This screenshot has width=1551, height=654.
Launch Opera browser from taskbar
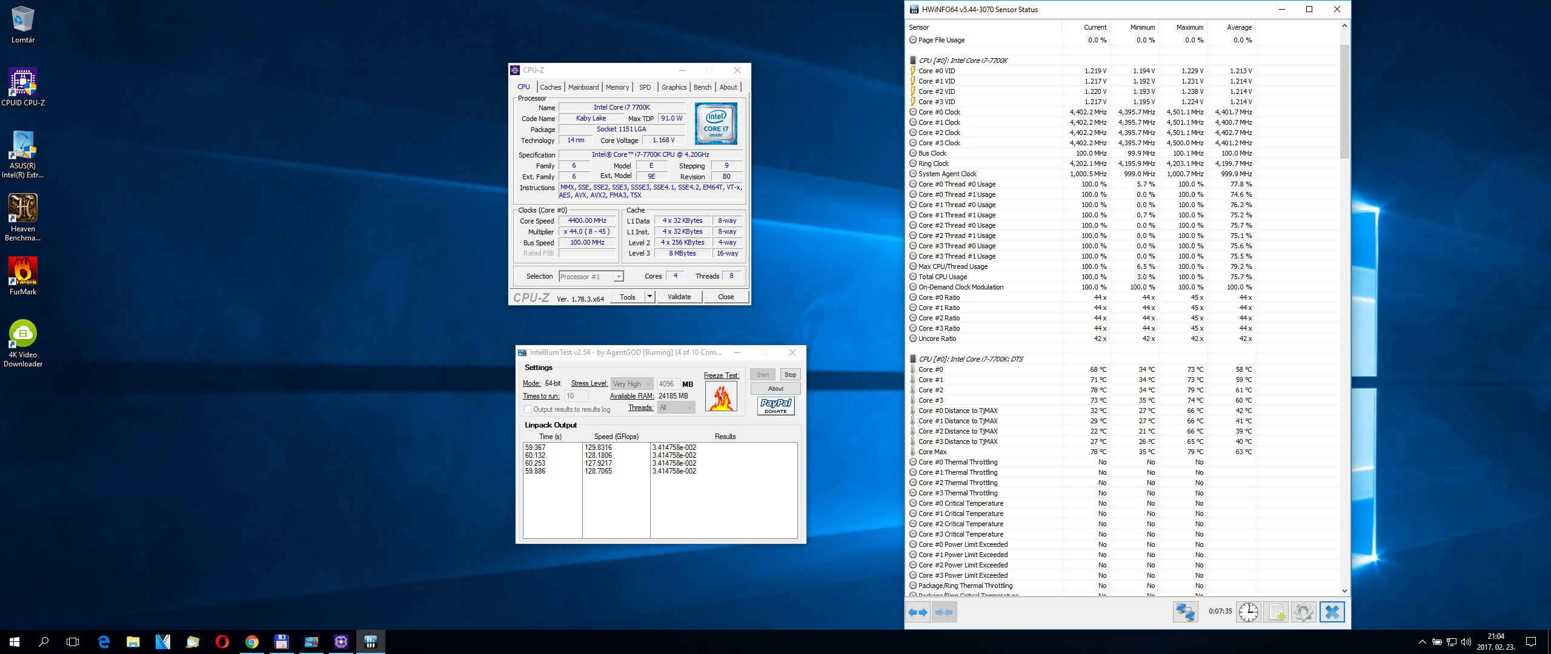(222, 642)
